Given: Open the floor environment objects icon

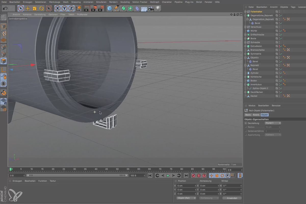Looking at the screenshot, I should pos(144,8).
